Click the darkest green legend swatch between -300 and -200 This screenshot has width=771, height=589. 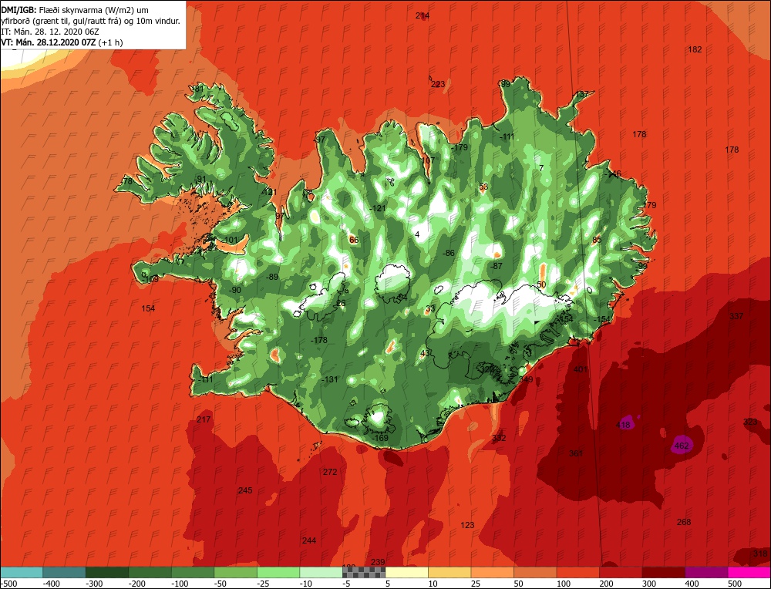[106, 572]
